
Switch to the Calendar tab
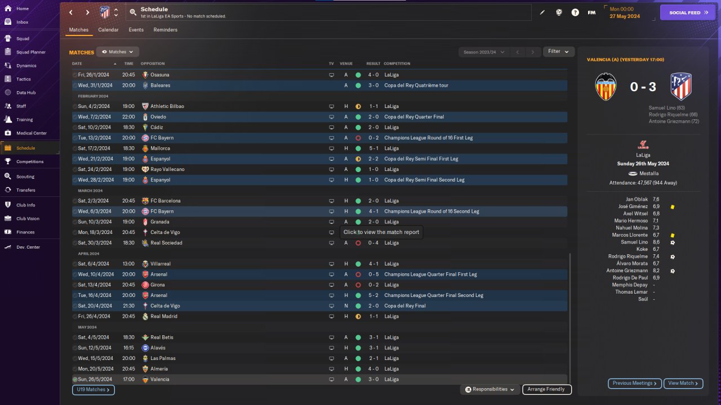coord(108,30)
